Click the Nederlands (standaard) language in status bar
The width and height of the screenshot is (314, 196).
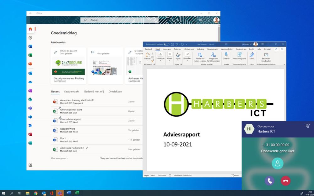click(182, 175)
